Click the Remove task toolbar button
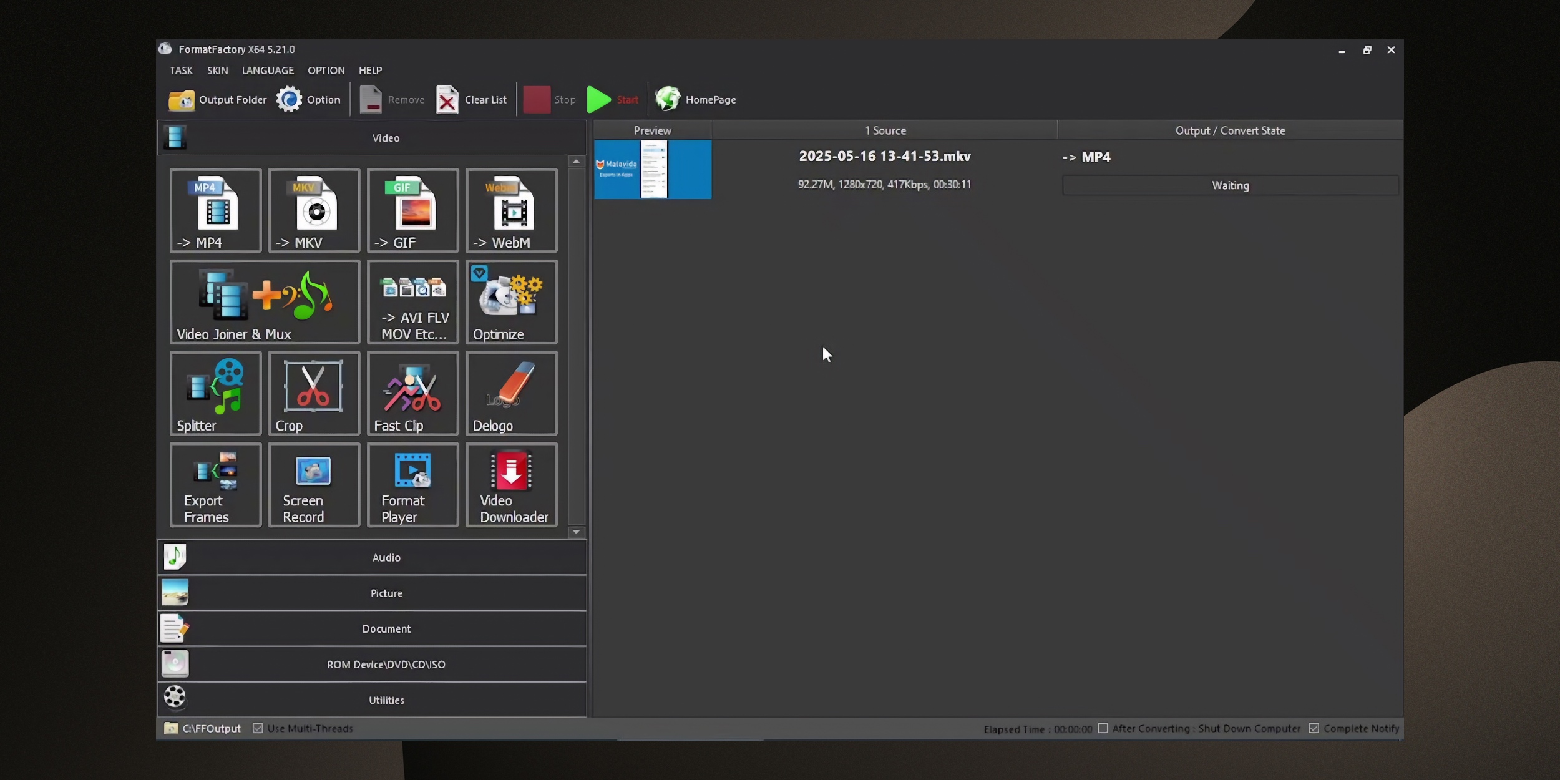Image resolution: width=1560 pixels, height=780 pixels. pos(392,100)
